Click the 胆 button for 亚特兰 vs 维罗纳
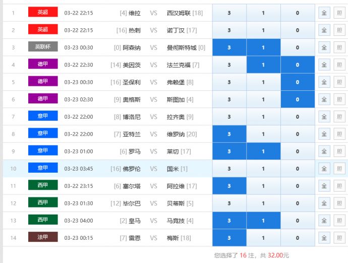The height and width of the screenshot is (263, 348). point(339,134)
